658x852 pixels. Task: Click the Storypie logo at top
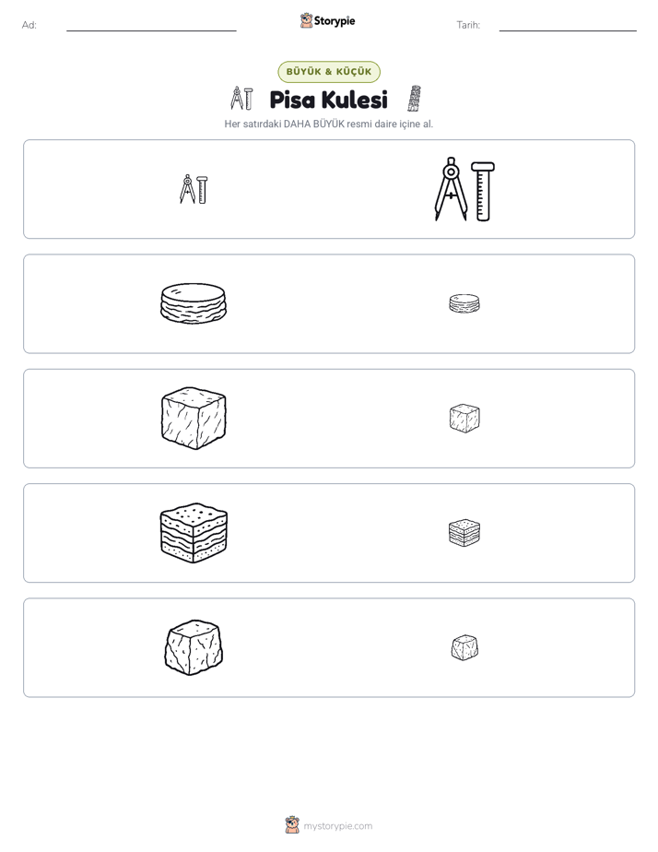click(328, 20)
